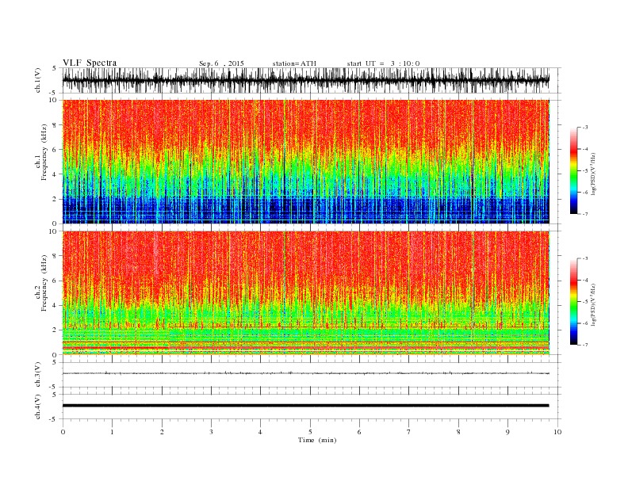
Task: Click the ch.3 voltage trace line
Action: pos(305,373)
